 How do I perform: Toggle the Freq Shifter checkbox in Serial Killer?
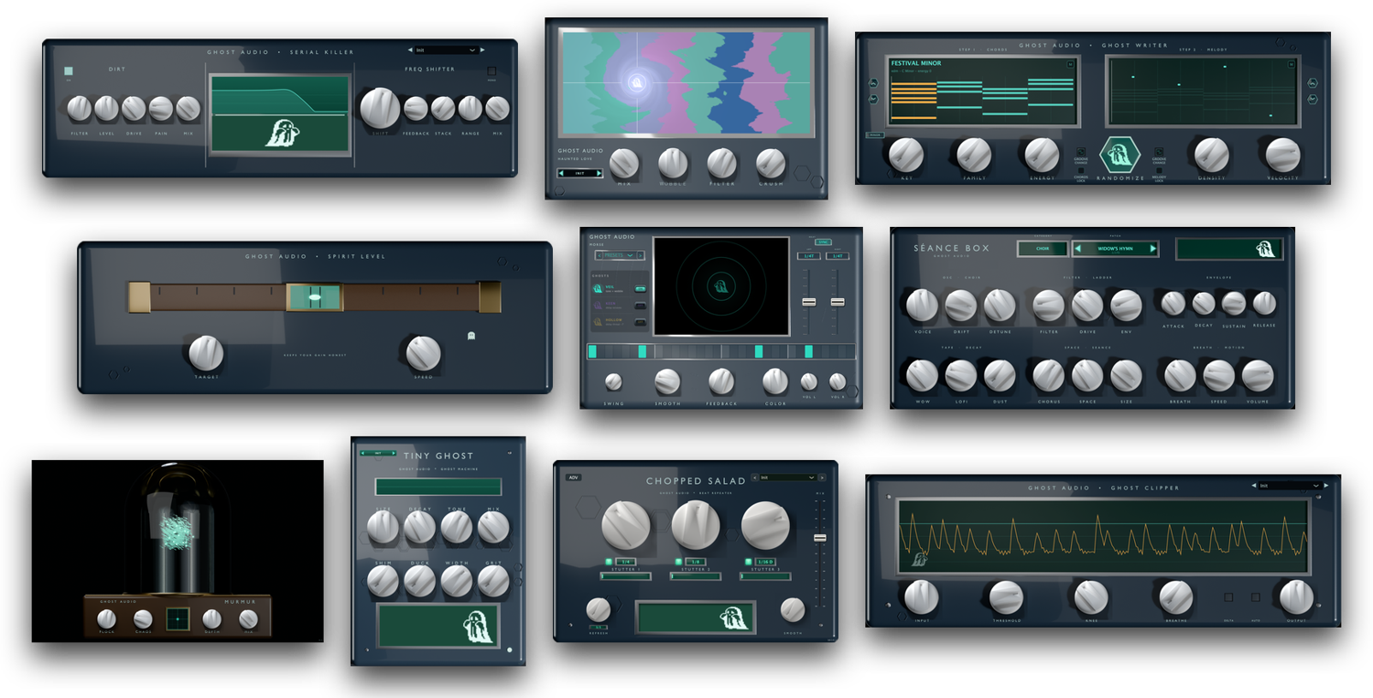coord(492,70)
